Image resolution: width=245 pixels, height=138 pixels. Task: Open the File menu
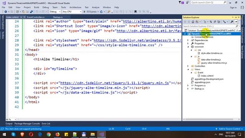[x=3, y=7]
